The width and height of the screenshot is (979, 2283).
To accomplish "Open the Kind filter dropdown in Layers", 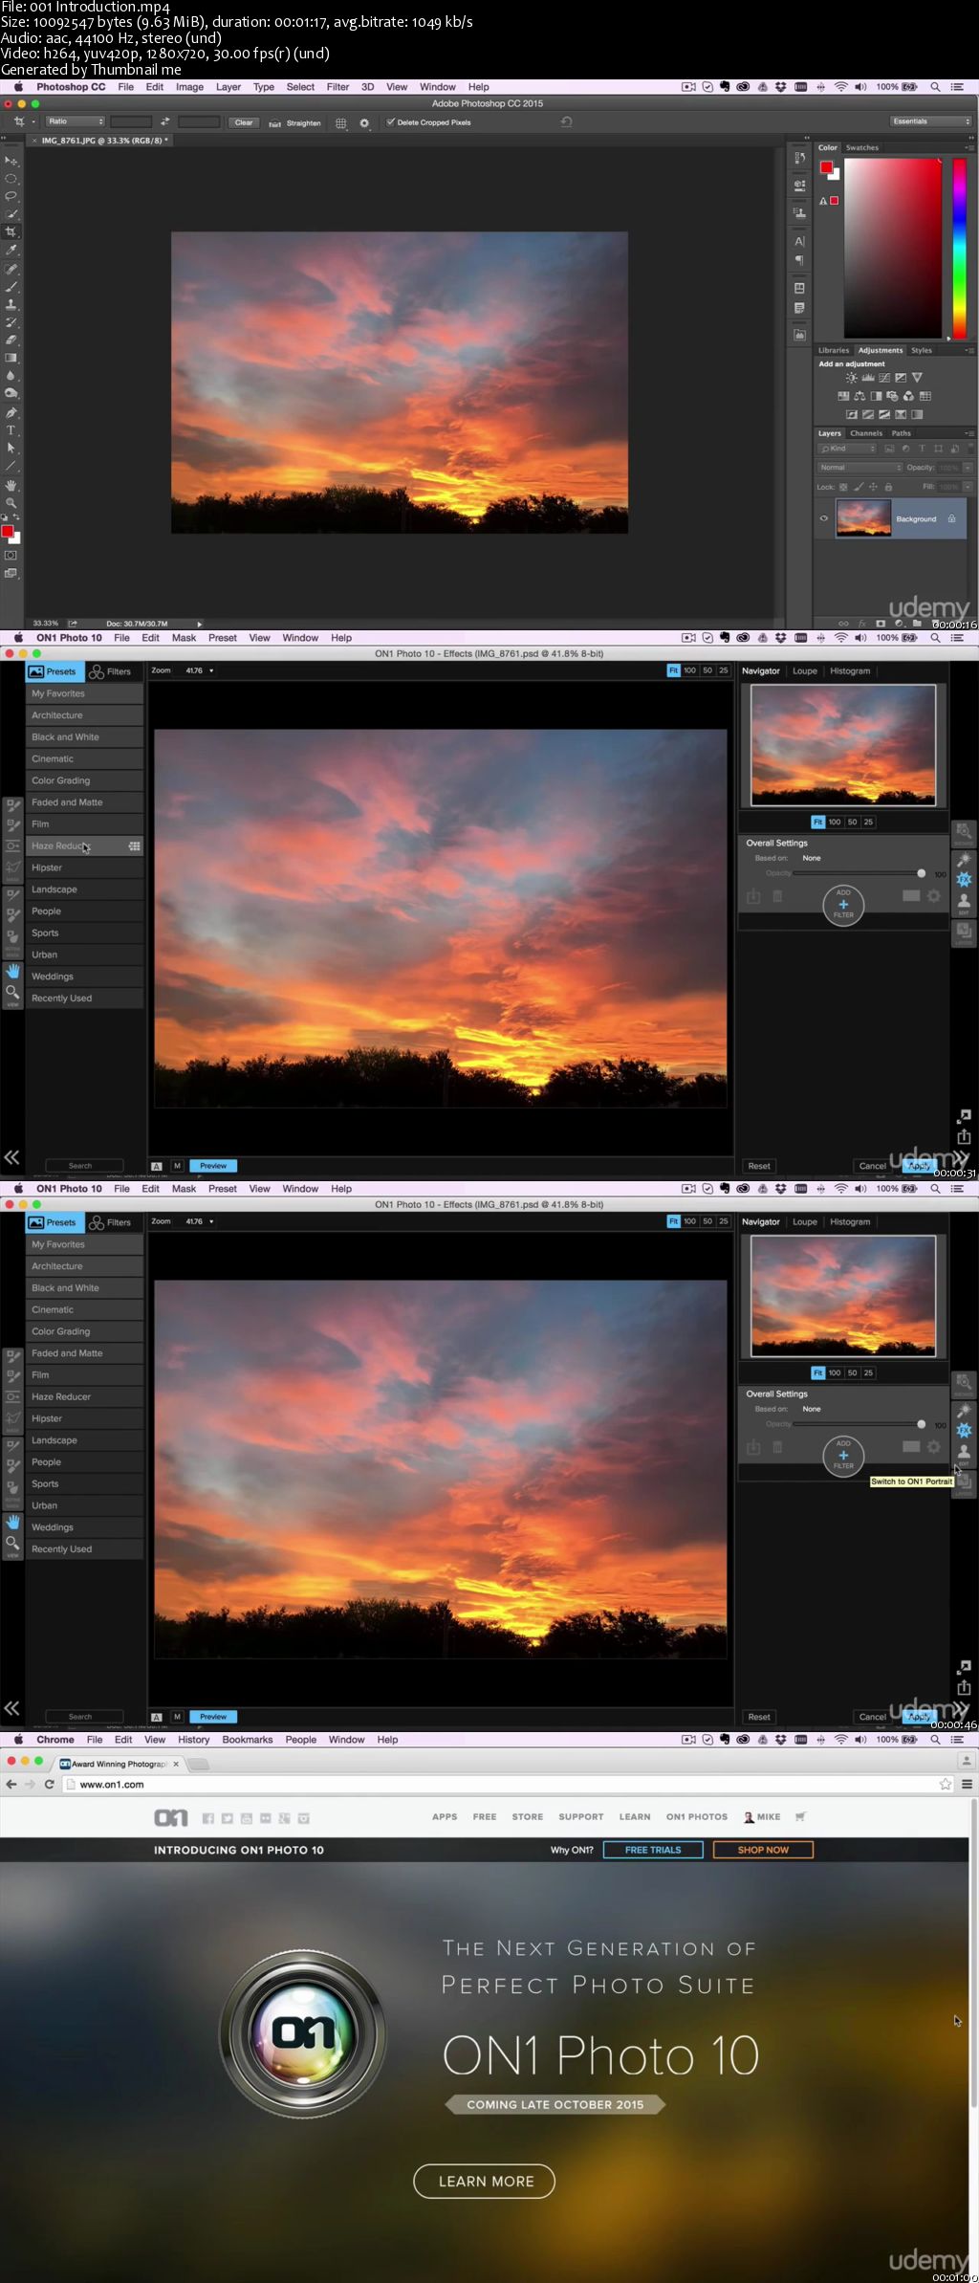I will pos(847,449).
